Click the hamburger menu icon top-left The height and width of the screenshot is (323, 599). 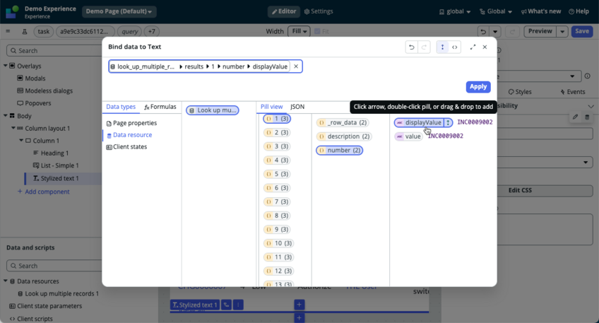(x=8, y=31)
